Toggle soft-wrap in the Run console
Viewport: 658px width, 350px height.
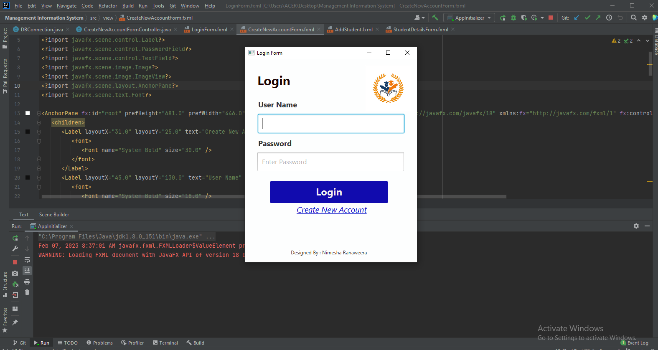point(27,260)
